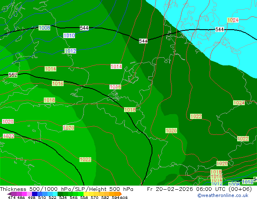The width and height of the screenshot is (257, 199).
Task: Click the left arrow tip of colour legend
Action: pyautogui.click(x=9, y=194)
